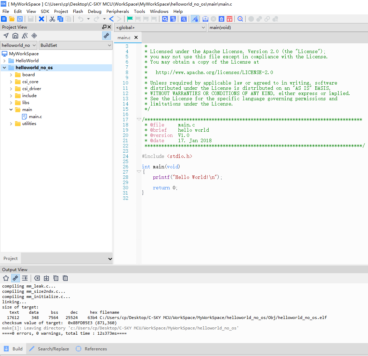Select MyWorkSpace root in tree
368x356 pixels.
[21, 54]
